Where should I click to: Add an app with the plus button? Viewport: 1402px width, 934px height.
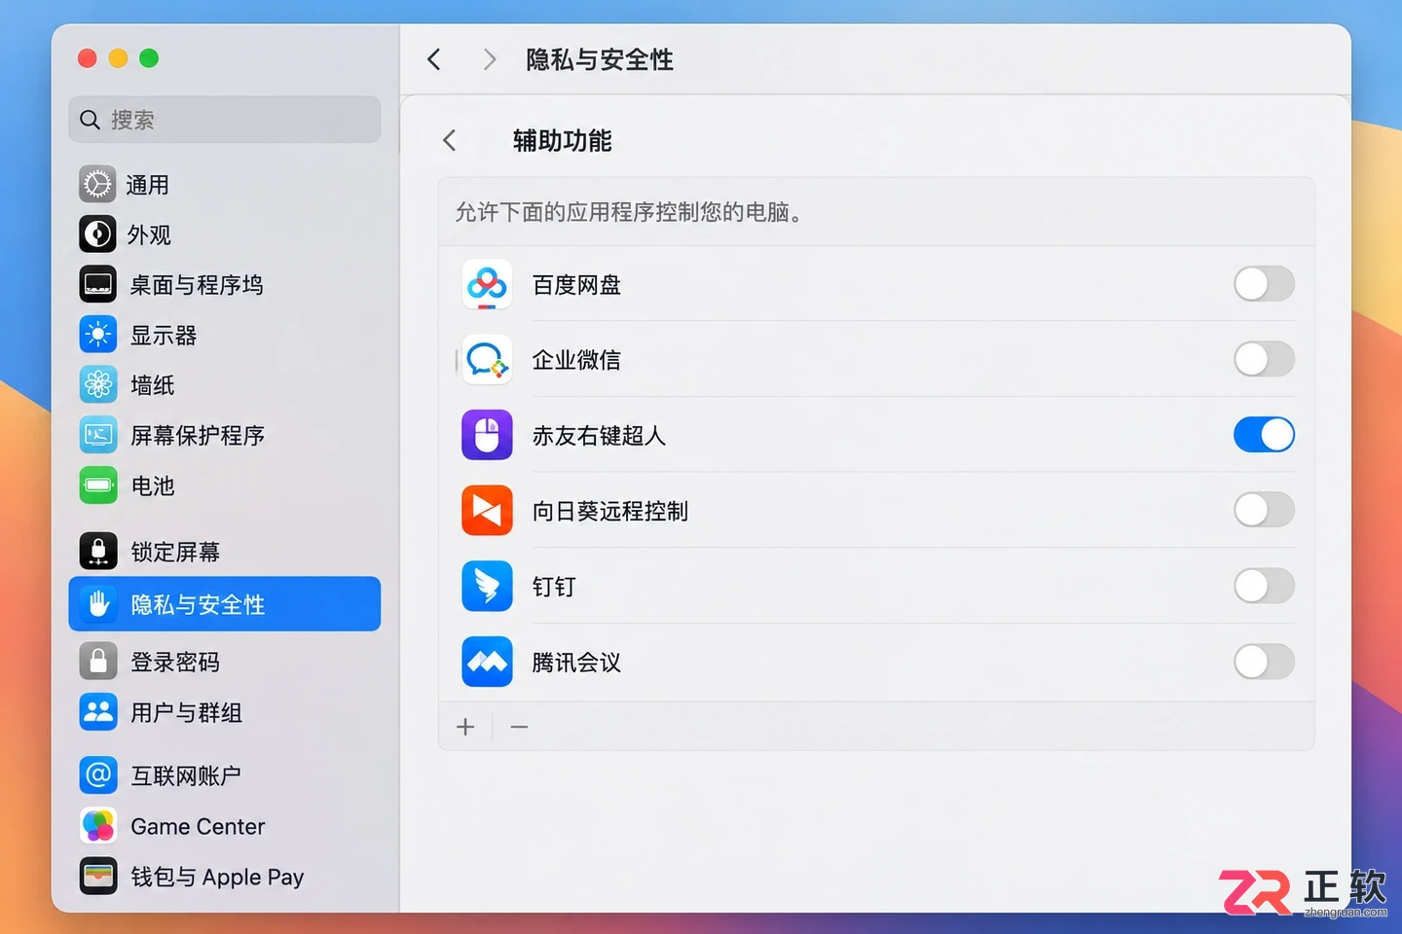point(465,727)
